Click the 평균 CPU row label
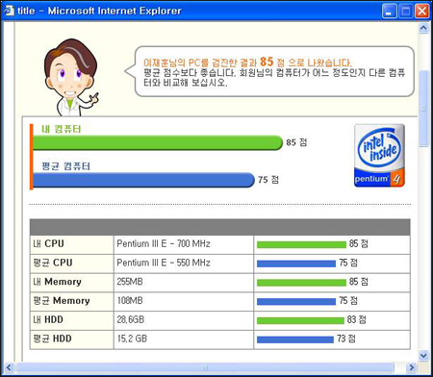This screenshot has width=433, height=377. 72,264
